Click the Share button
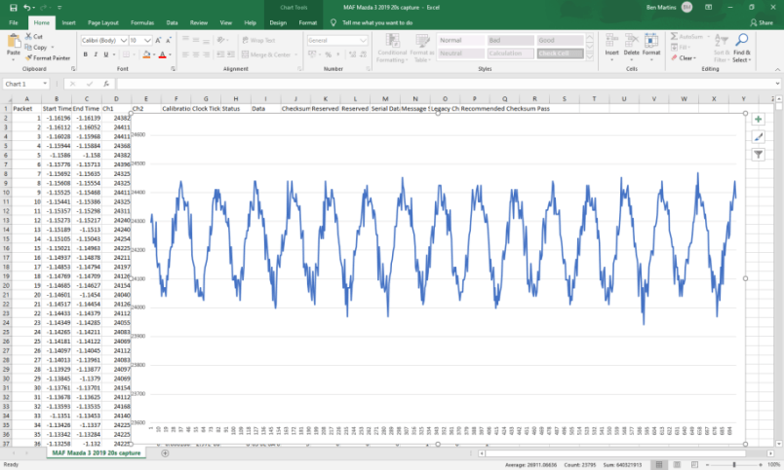 point(762,22)
